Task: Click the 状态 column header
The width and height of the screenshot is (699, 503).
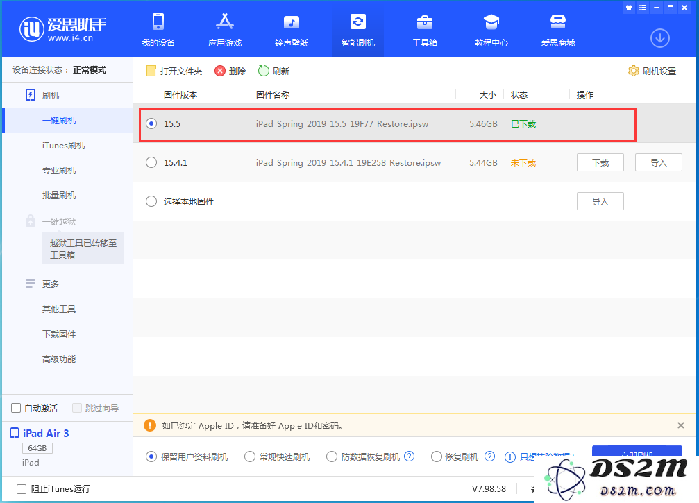Action: click(519, 94)
